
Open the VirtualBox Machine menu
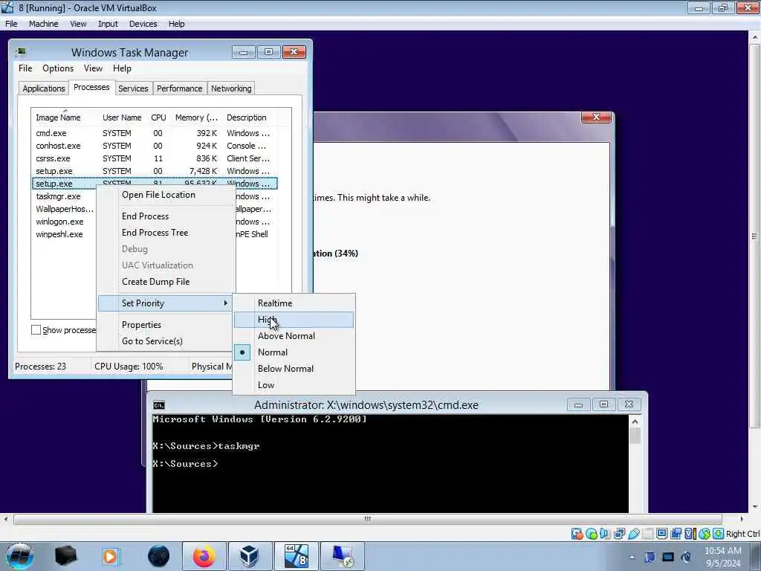coord(43,24)
